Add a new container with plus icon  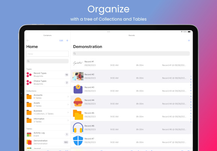(67, 41)
